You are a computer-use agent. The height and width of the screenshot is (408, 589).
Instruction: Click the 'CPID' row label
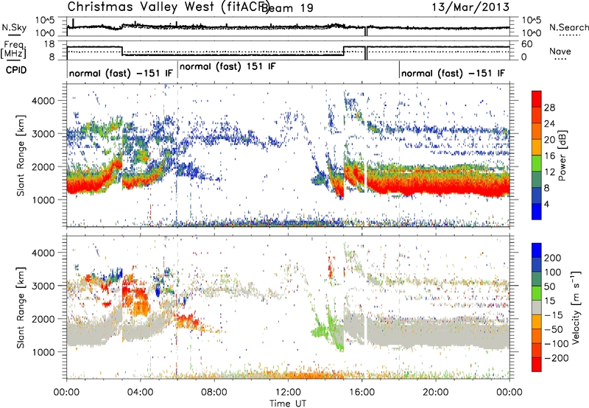point(16,70)
